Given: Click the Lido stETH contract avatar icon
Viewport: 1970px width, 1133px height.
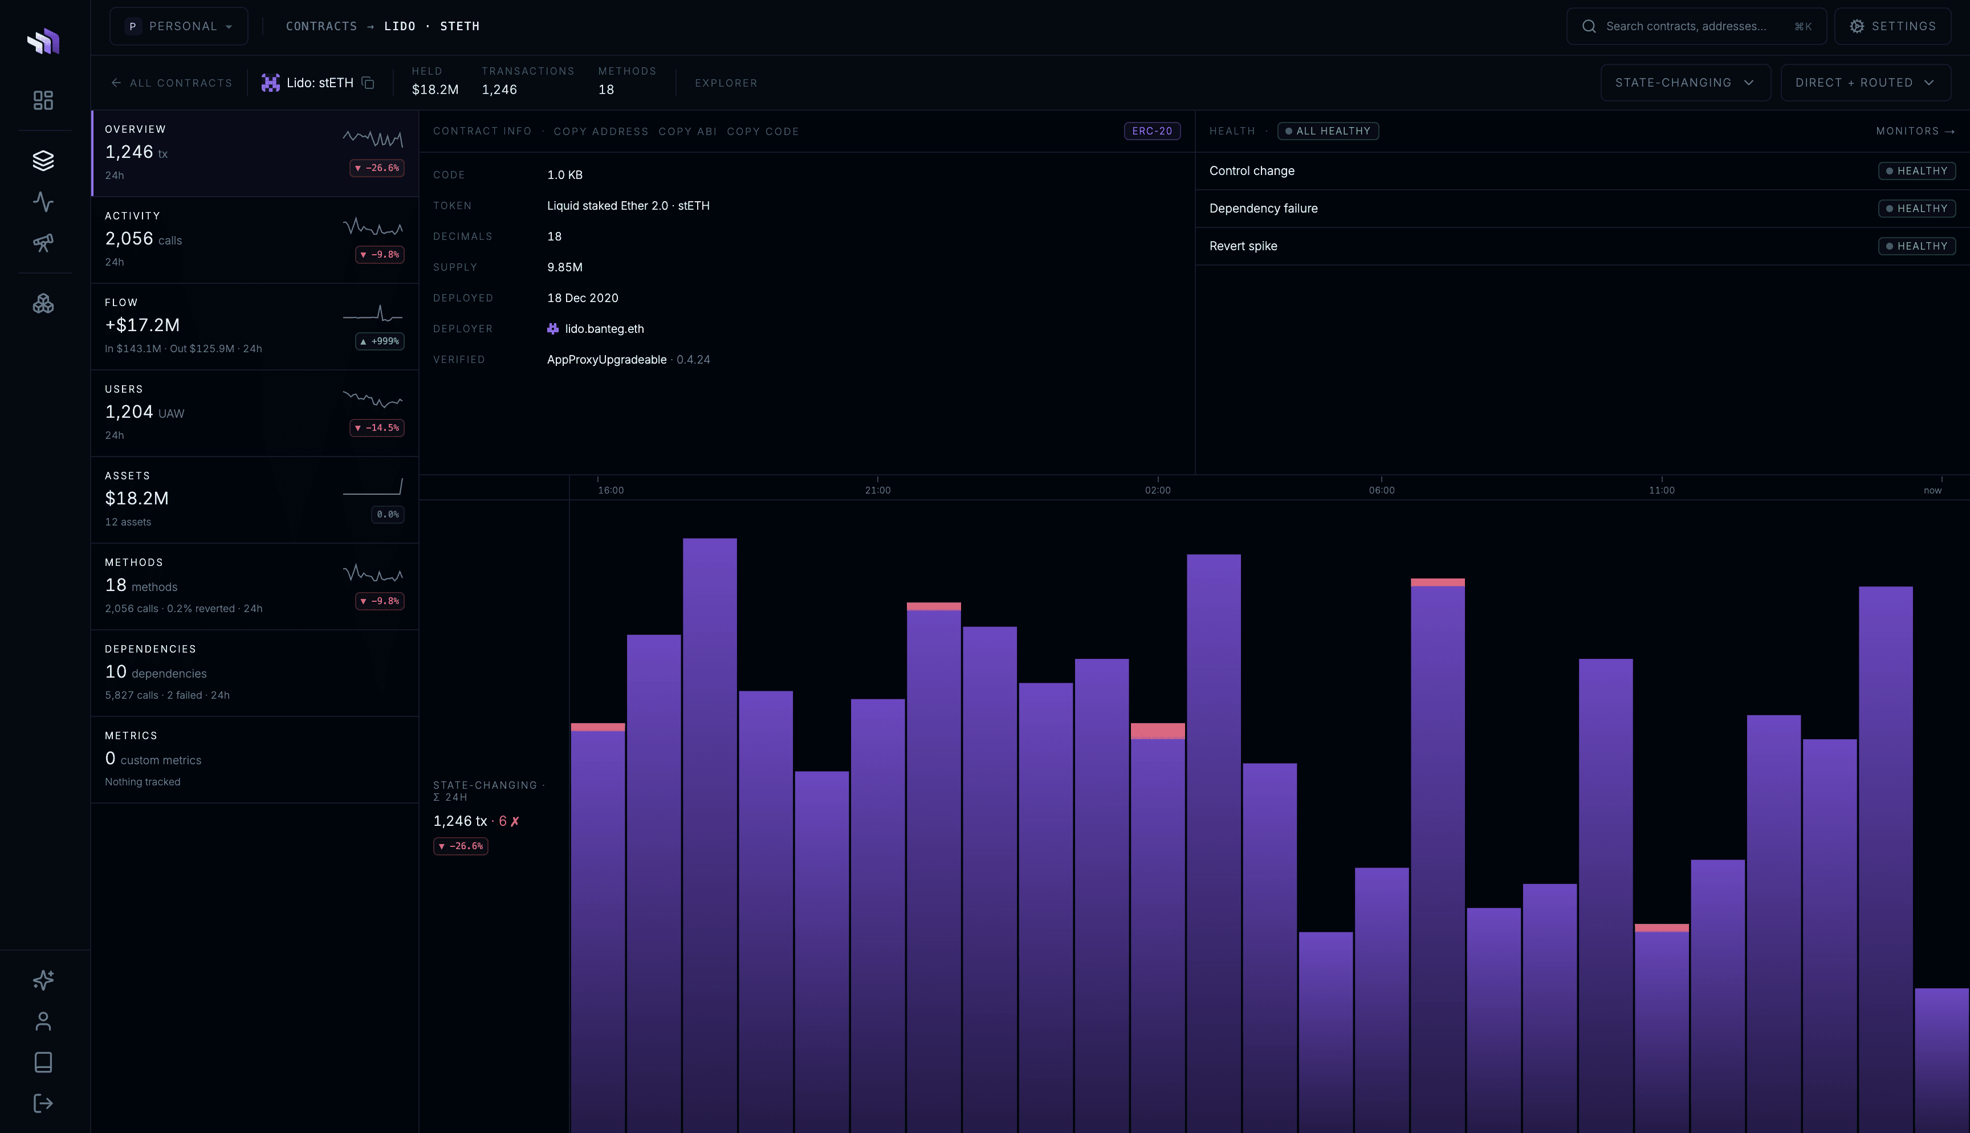Looking at the screenshot, I should (x=271, y=83).
